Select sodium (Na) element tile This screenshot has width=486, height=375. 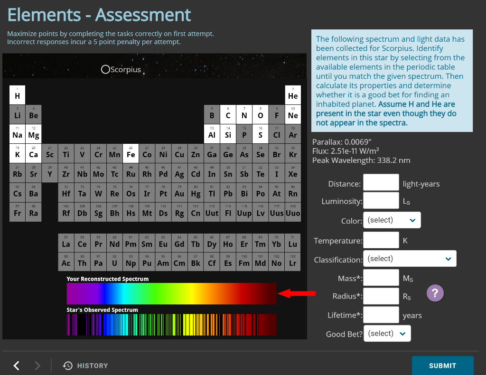coord(17,134)
